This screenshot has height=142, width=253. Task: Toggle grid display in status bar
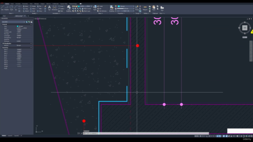click(x=200, y=136)
